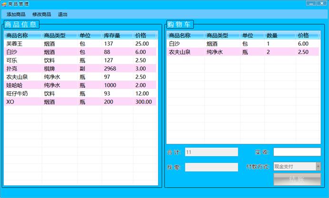The height and width of the screenshot is (198, 329).
Task: Click the cart 数量 column header
Action: 272,35
